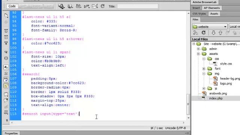Viewport: 240px width, 135px height.
Task: Select the admin folder name
Action: [x=213, y=49]
